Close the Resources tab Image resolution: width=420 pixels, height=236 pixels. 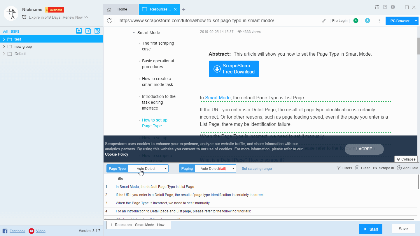[175, 9]
